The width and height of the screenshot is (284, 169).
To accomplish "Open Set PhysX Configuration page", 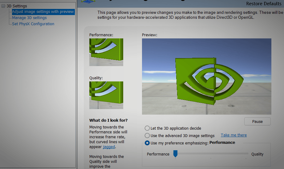I will coord(33,24).
